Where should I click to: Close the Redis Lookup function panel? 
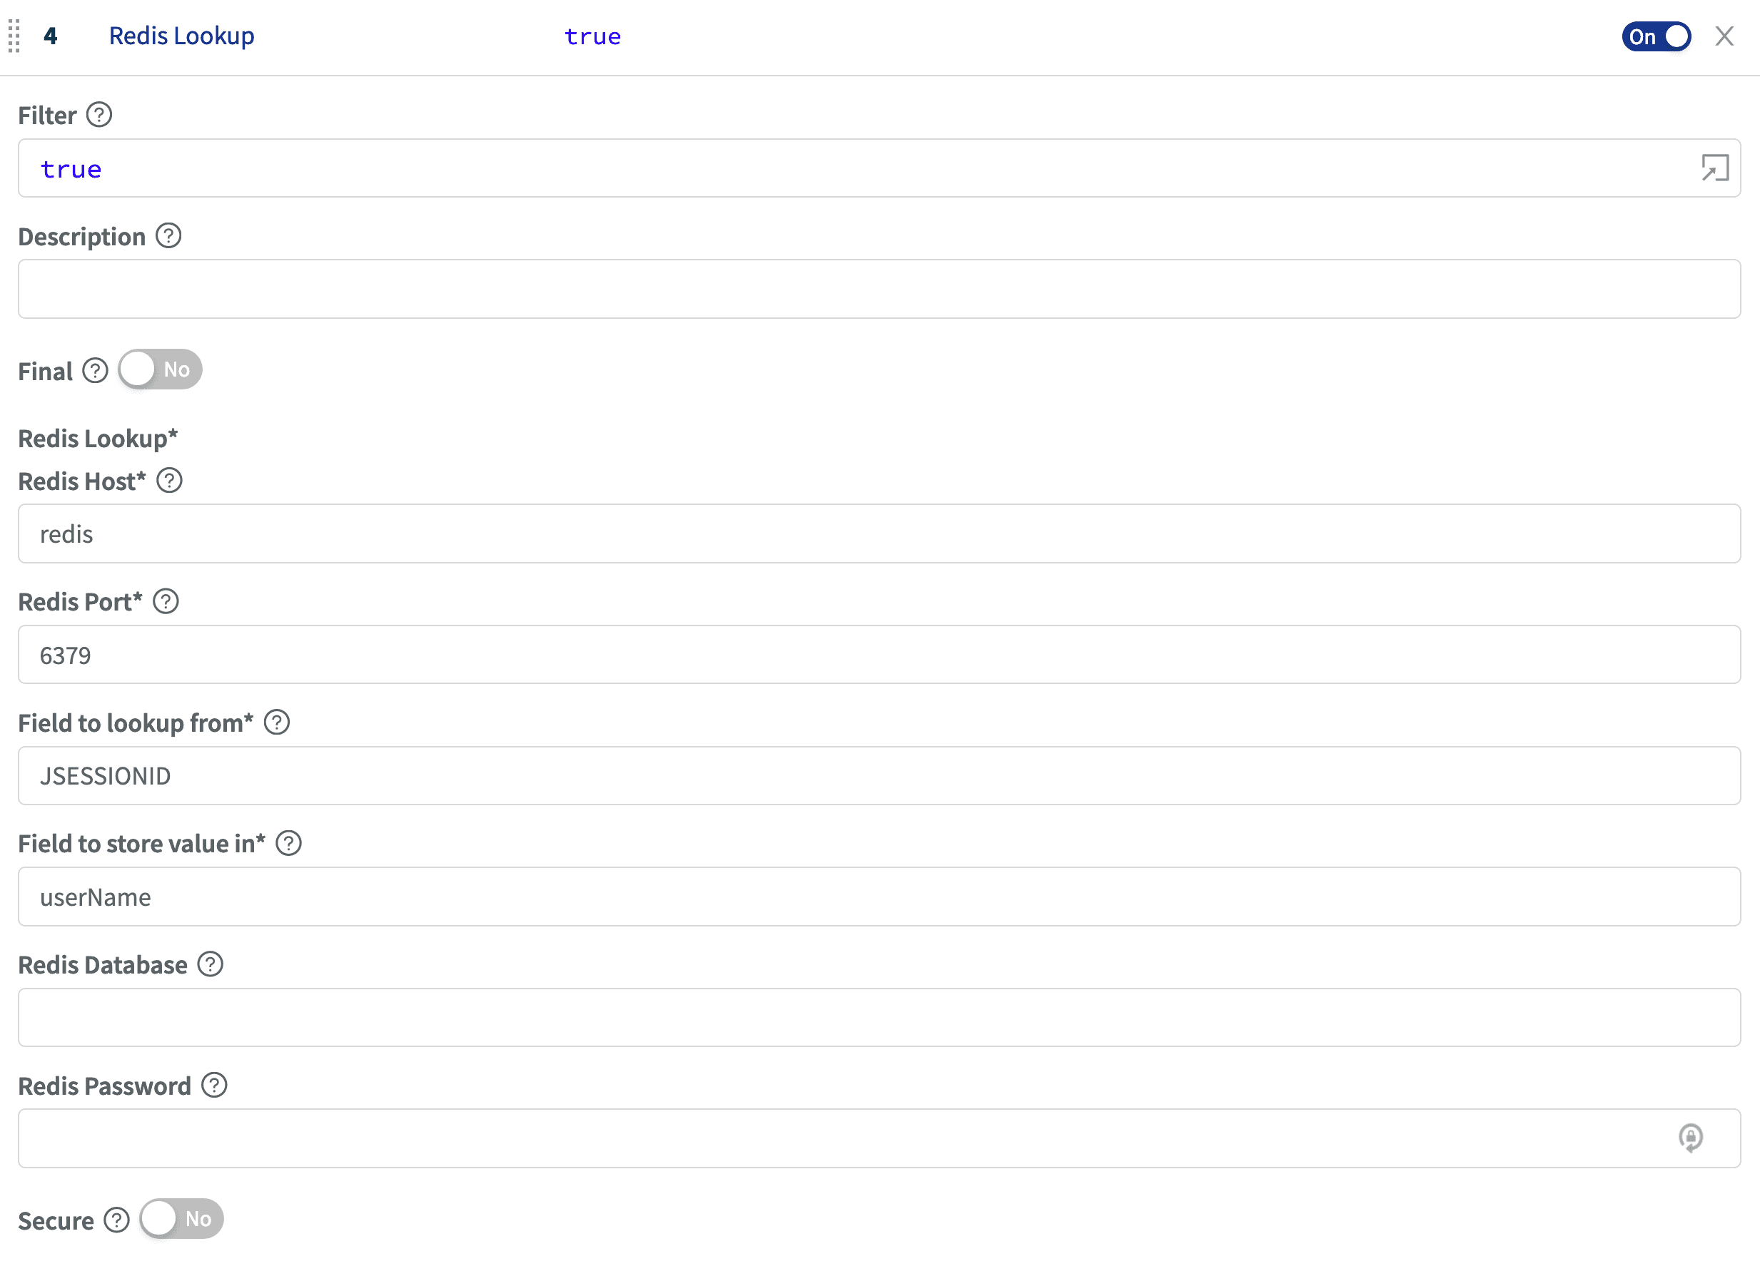pyautogui.click(x=1724, y=36)
